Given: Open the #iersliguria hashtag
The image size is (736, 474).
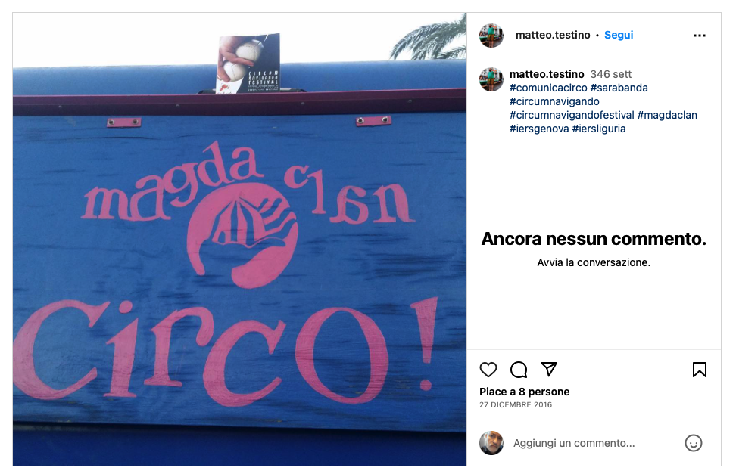Looking at the screenshot, I should pyautogui.click(x=599, y=129).
